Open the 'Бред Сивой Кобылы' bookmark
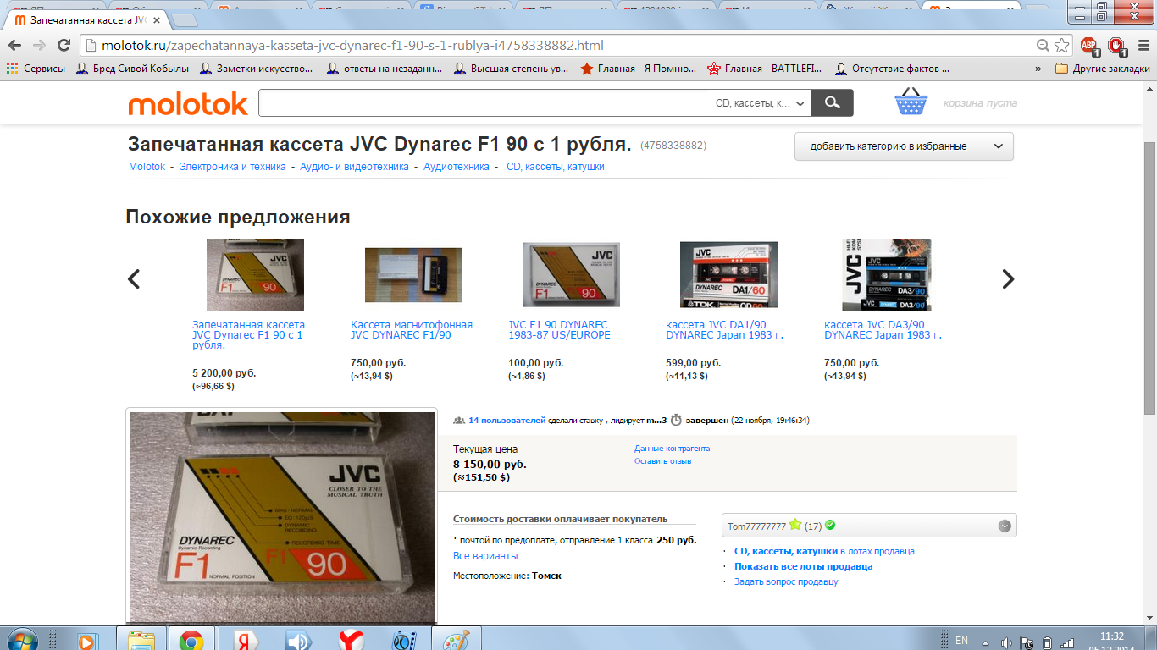Screen dimensions: 1157x650 (x=133, y=69)
